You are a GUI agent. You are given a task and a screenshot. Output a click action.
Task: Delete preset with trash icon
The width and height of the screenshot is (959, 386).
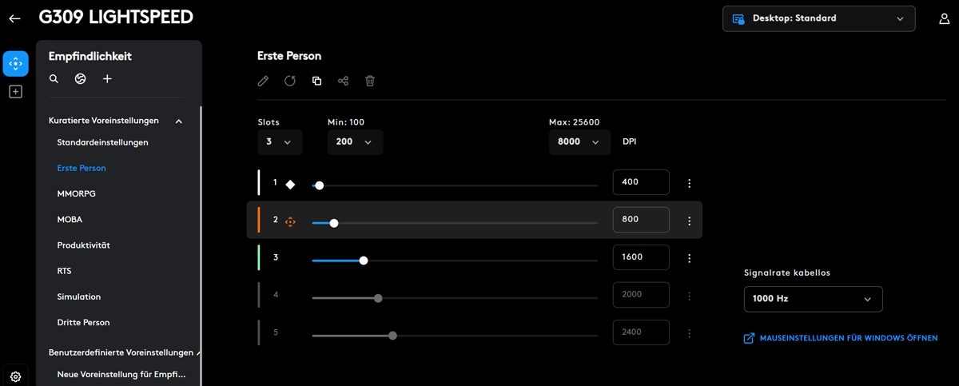pos(370,81)
